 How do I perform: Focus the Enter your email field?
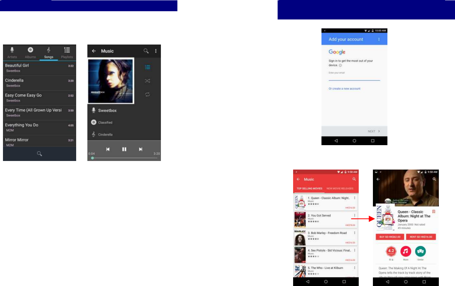pos(354,77)
